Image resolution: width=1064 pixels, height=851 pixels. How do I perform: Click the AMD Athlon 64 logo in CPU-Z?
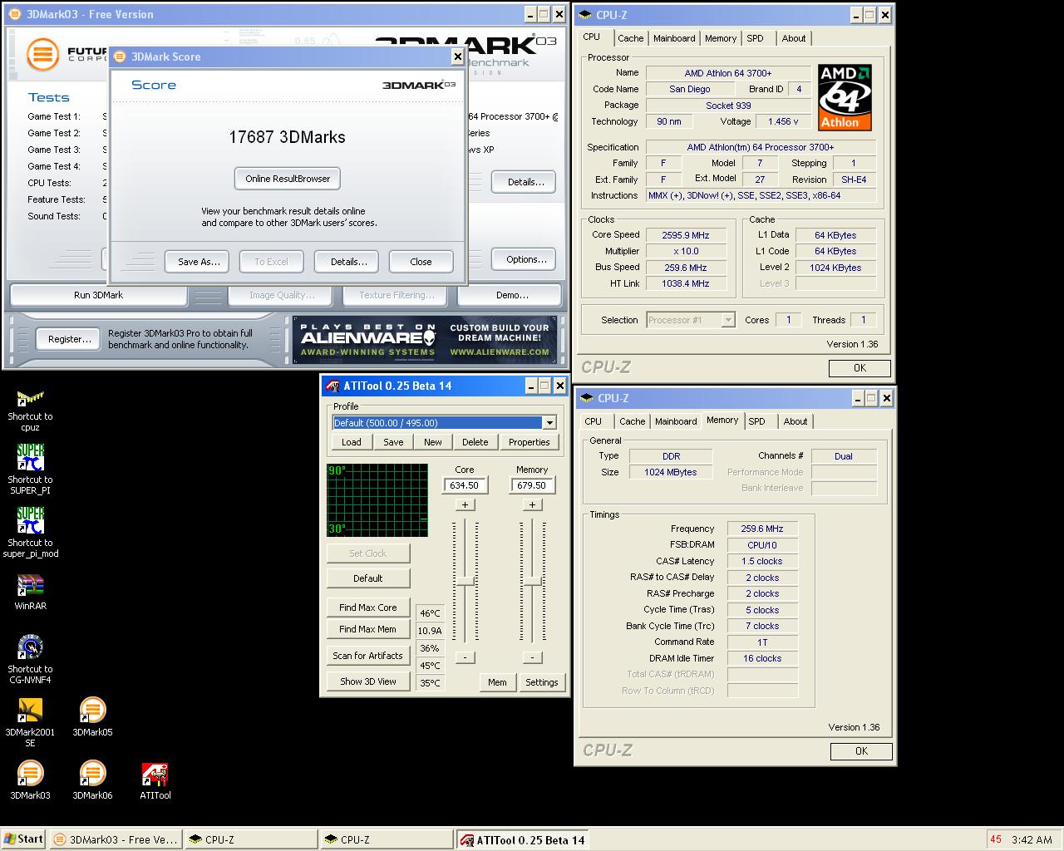click(x=845, y=97)
